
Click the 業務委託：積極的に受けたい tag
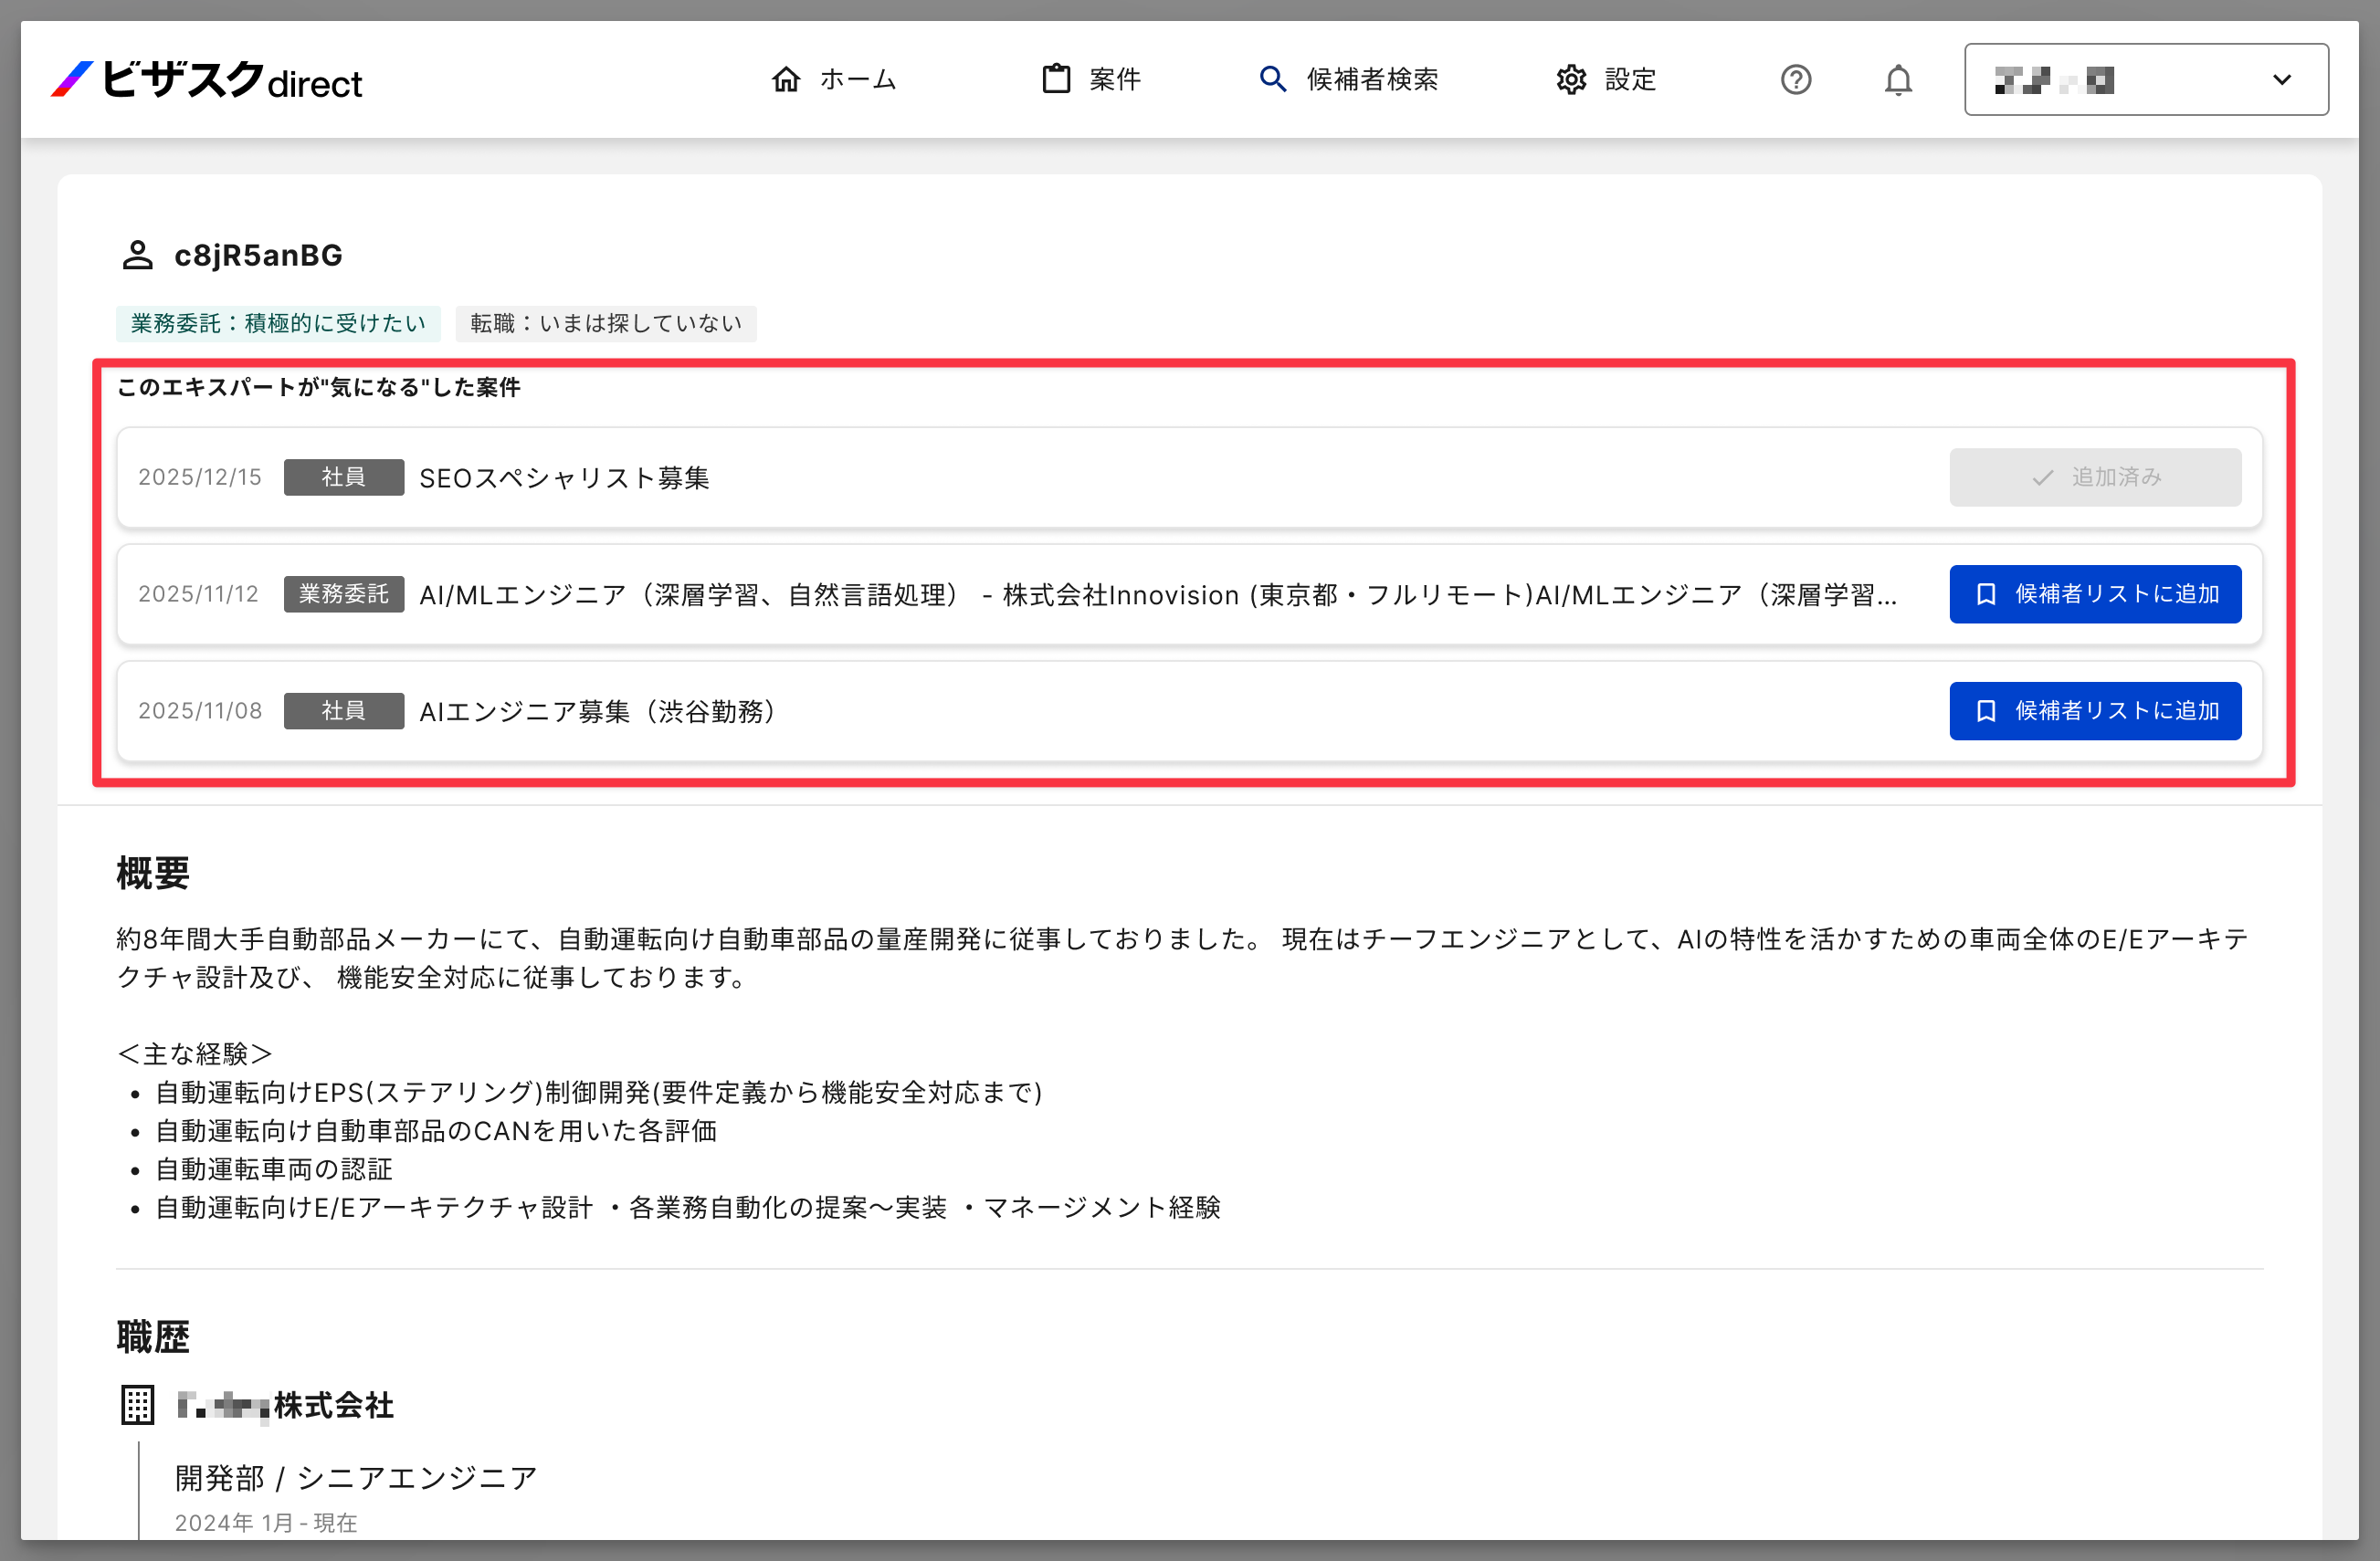click(278, 323)
